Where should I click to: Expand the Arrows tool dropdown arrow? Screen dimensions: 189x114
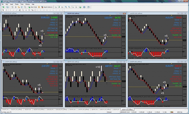point(34,10)
